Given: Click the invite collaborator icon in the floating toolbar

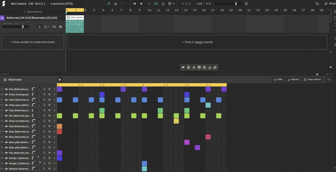Looking at the screenshot, I should (x=215, y=67).
